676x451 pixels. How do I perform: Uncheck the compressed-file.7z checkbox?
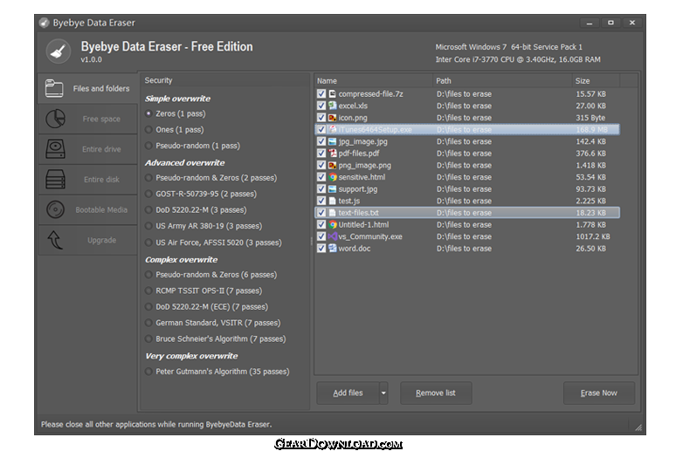click(x=321, y=94)
